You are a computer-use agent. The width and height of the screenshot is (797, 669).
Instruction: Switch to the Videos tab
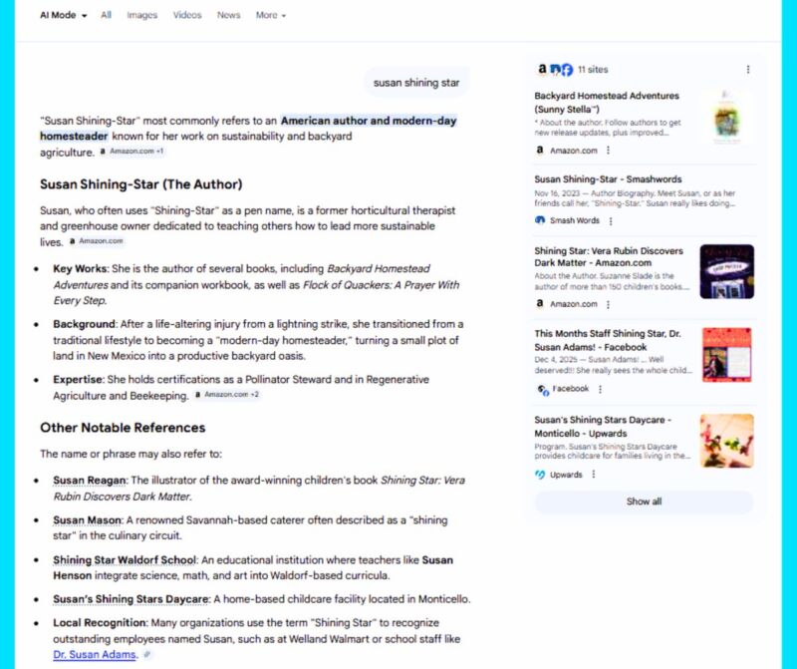pos(186,16)
